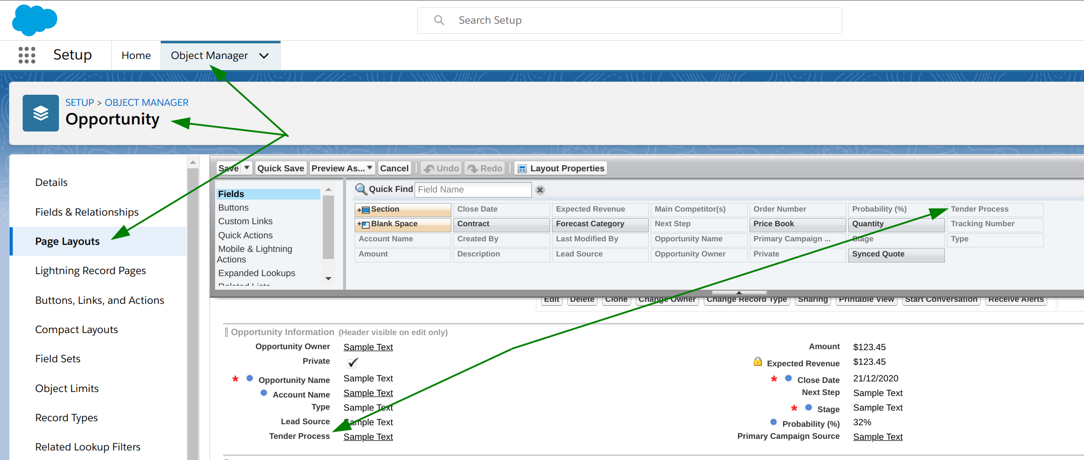Viewport: 1084px width, 460px height.
Task: Click the Tender Process Sample Text link
Action: click(x=368, y=437)
